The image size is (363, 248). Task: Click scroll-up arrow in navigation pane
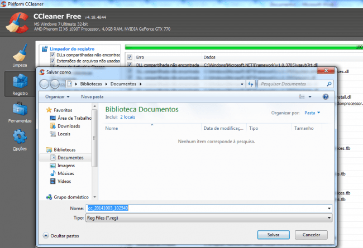click(x=94, y=106)
